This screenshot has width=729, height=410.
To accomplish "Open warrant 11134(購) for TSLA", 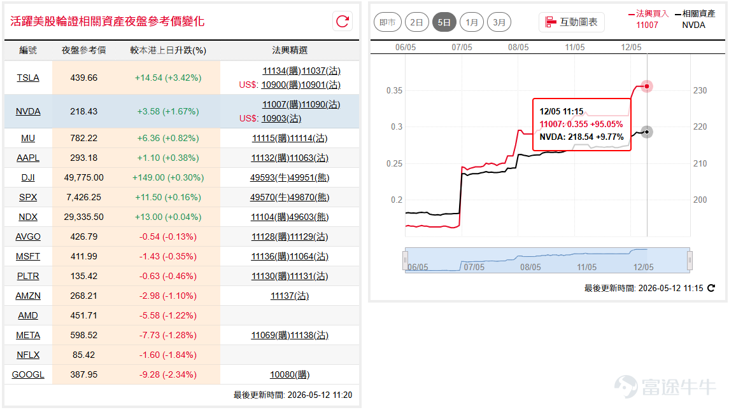I will point(282,71).
